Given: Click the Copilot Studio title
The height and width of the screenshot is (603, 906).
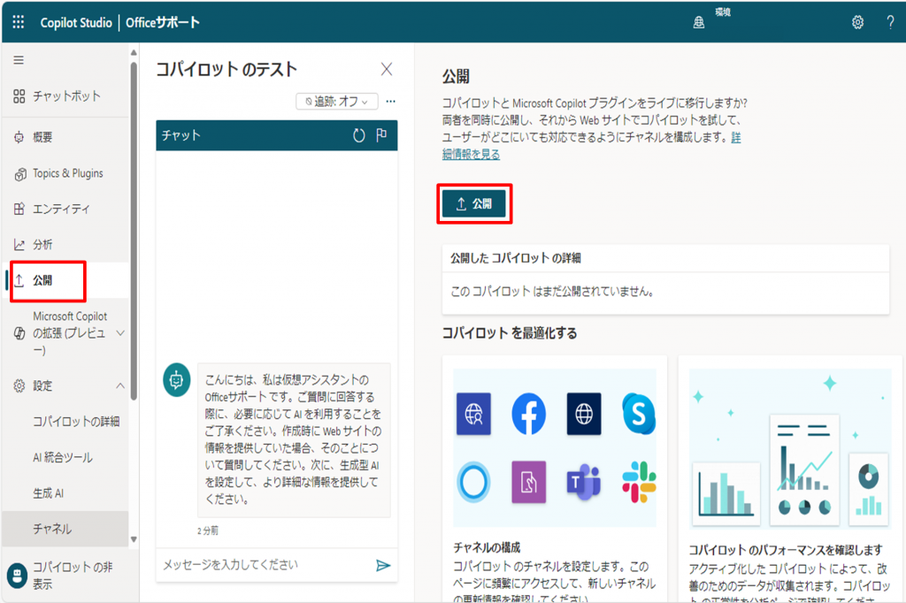Looking at the screenshot, I should pyautogui.click(x=76, y=22).
